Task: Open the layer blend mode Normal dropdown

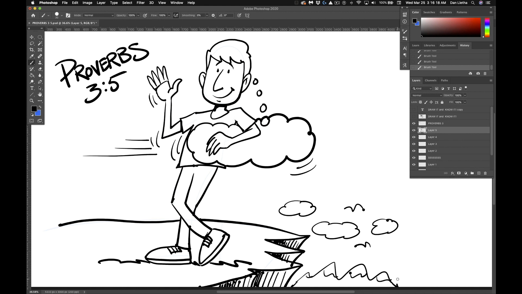Action: (x=427, y=95)
